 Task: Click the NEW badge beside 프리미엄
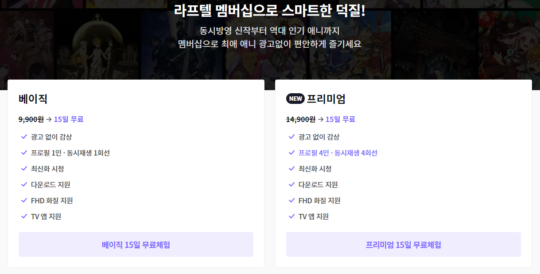tap(295, 99)
